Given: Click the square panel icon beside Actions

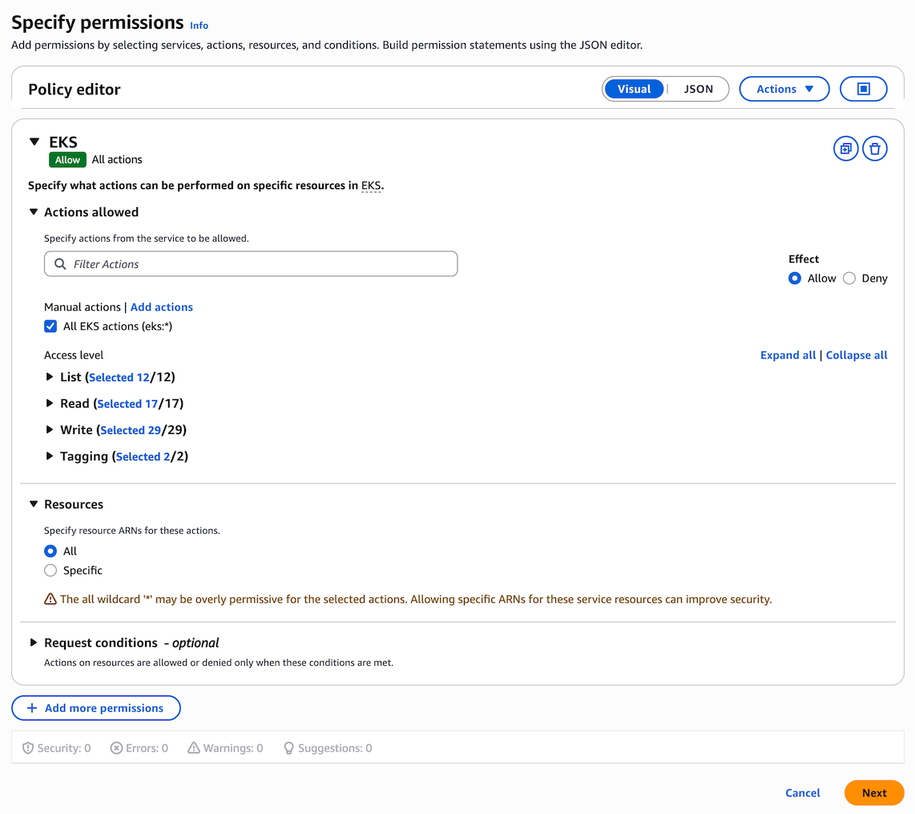Looking at the screenshot, I should (863, 89).
